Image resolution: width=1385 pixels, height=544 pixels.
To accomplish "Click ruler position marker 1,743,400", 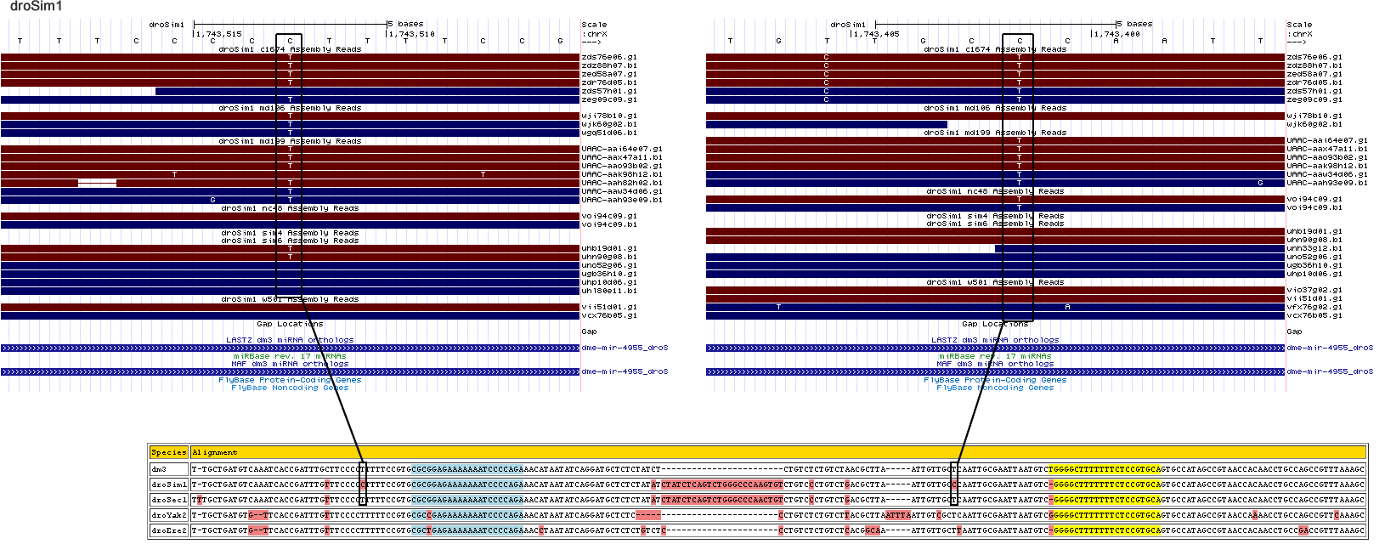I will 1116,34.
